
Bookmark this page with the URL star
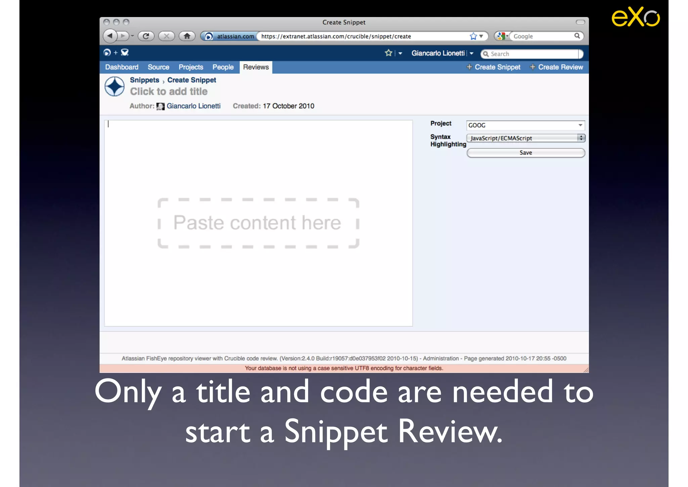point(473,36)
